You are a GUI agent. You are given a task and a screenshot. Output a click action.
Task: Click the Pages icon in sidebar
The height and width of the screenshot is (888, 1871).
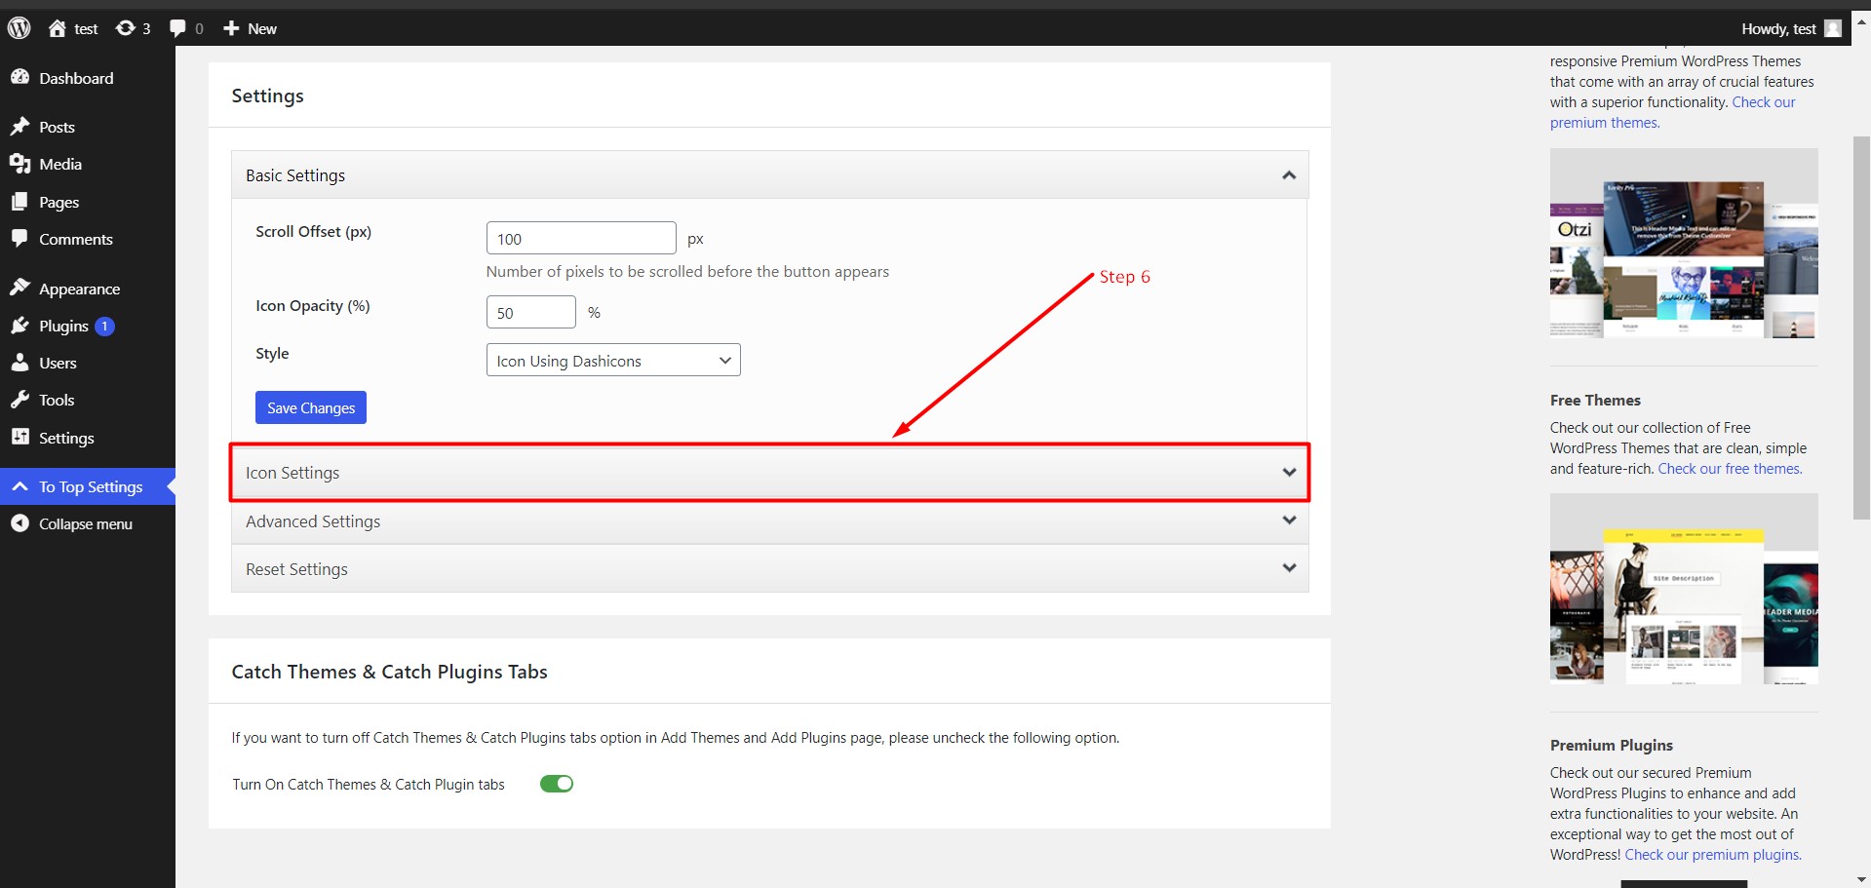tap(19, 202)
